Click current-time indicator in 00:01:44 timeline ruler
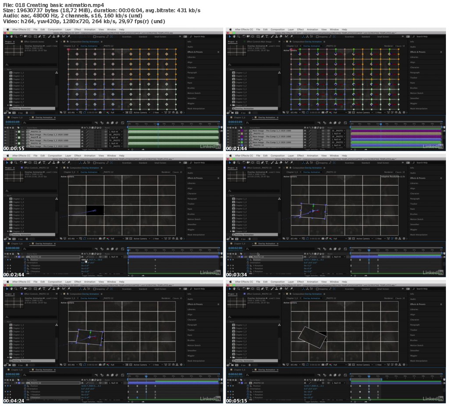Screen dimensions: 449x406 [x=381, y=124]
